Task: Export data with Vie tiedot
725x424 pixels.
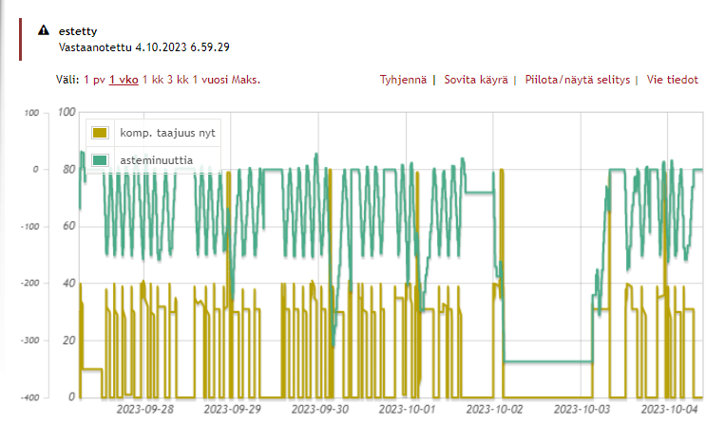Action: pyautogui.click(x=673, y=80)
